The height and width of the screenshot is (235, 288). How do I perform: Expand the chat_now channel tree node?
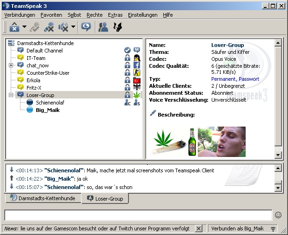point(11,65)
